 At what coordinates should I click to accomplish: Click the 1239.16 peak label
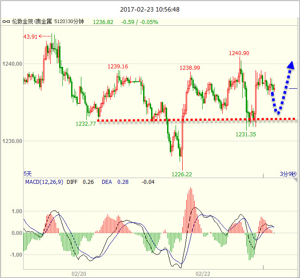(118, 67)
